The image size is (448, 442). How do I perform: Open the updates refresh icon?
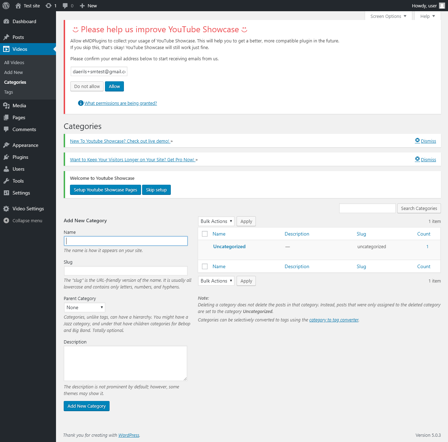(49, 6)
